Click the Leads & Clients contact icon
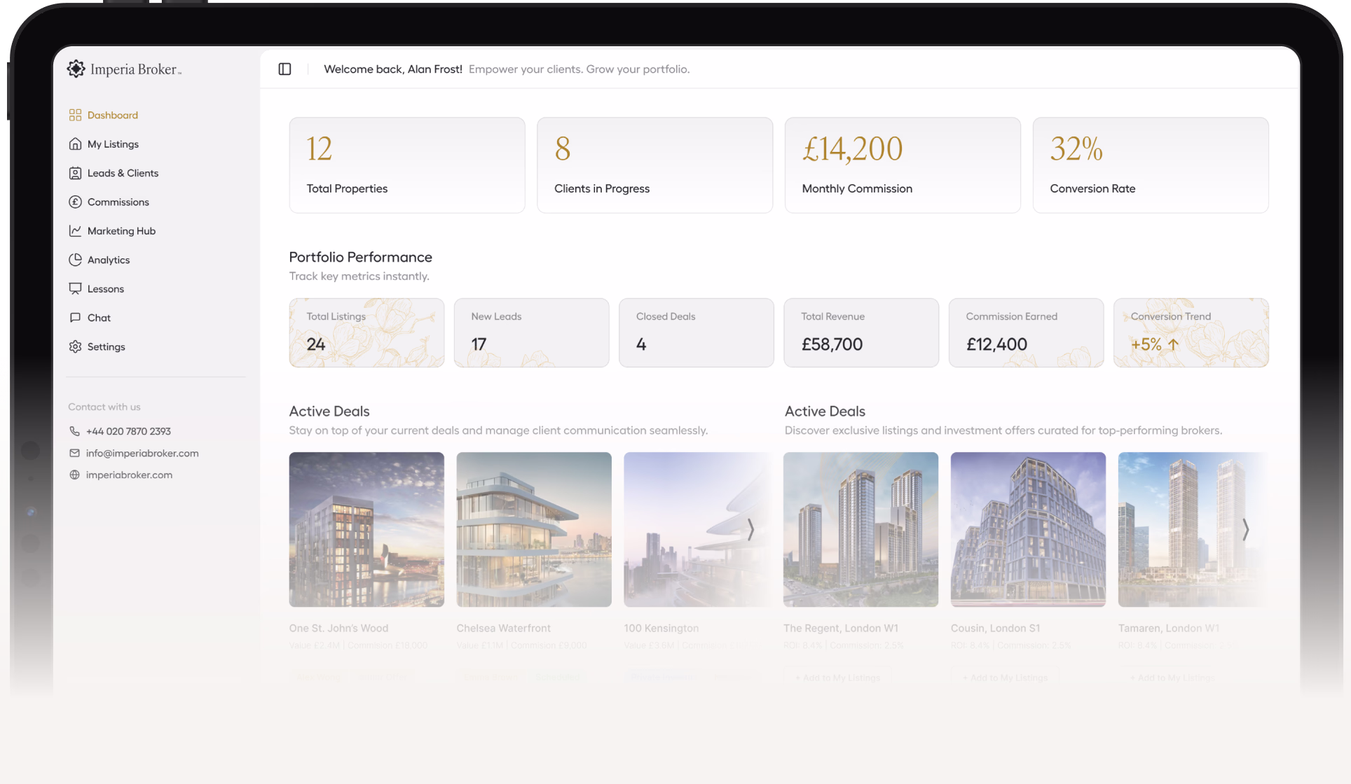Image resolution: width=1351 pixels, height=784 pixels. click(75, 173)
